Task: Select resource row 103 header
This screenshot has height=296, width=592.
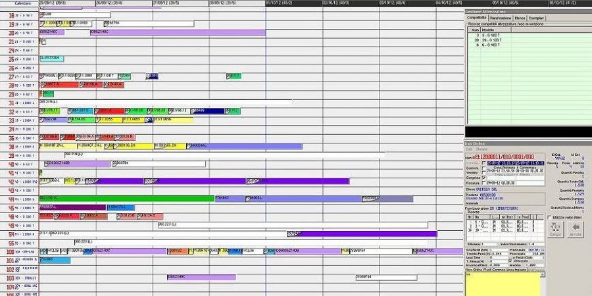Action: tap(19, 278)
